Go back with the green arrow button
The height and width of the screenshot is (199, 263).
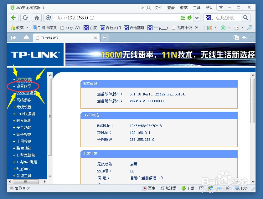(x=13, y=18)
